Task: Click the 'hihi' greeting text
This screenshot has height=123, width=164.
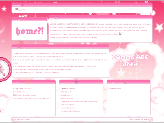Action: [x=22, y=10]
